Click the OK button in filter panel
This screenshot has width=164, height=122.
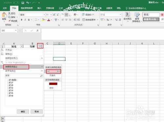pos(23,111)
